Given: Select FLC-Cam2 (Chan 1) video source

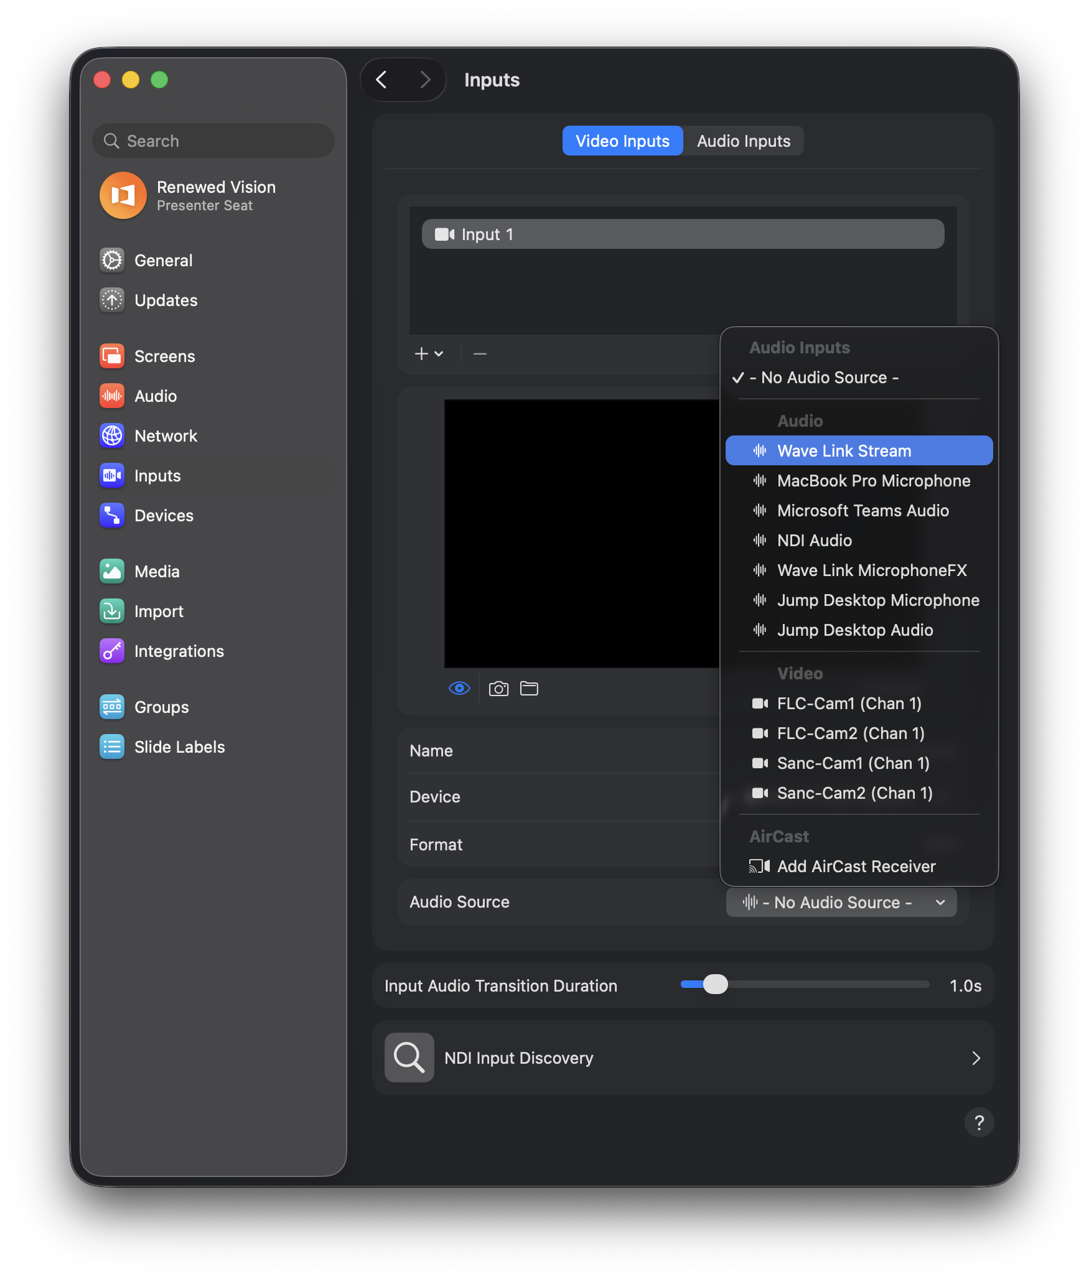Looking at the screenshot, I should coord(859,733).
